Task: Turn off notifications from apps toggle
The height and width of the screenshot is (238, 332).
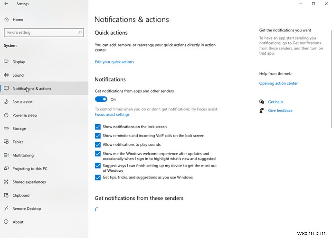Action: 101,99
